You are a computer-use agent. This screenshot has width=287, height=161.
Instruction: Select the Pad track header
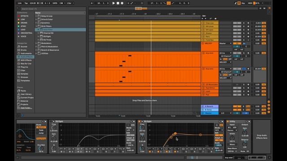(209, 95)
